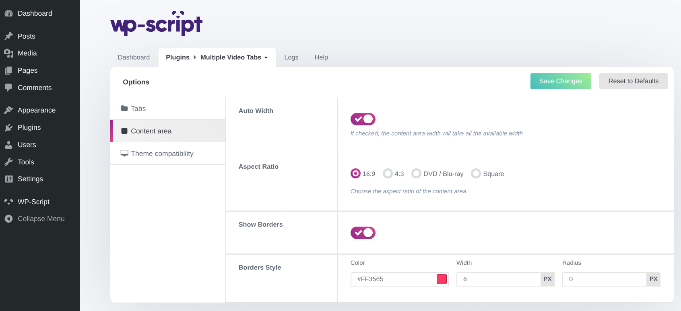Click the WP-Script panda icon in sidebar
This screenshot has width=681, height=311.
(8, 202)
